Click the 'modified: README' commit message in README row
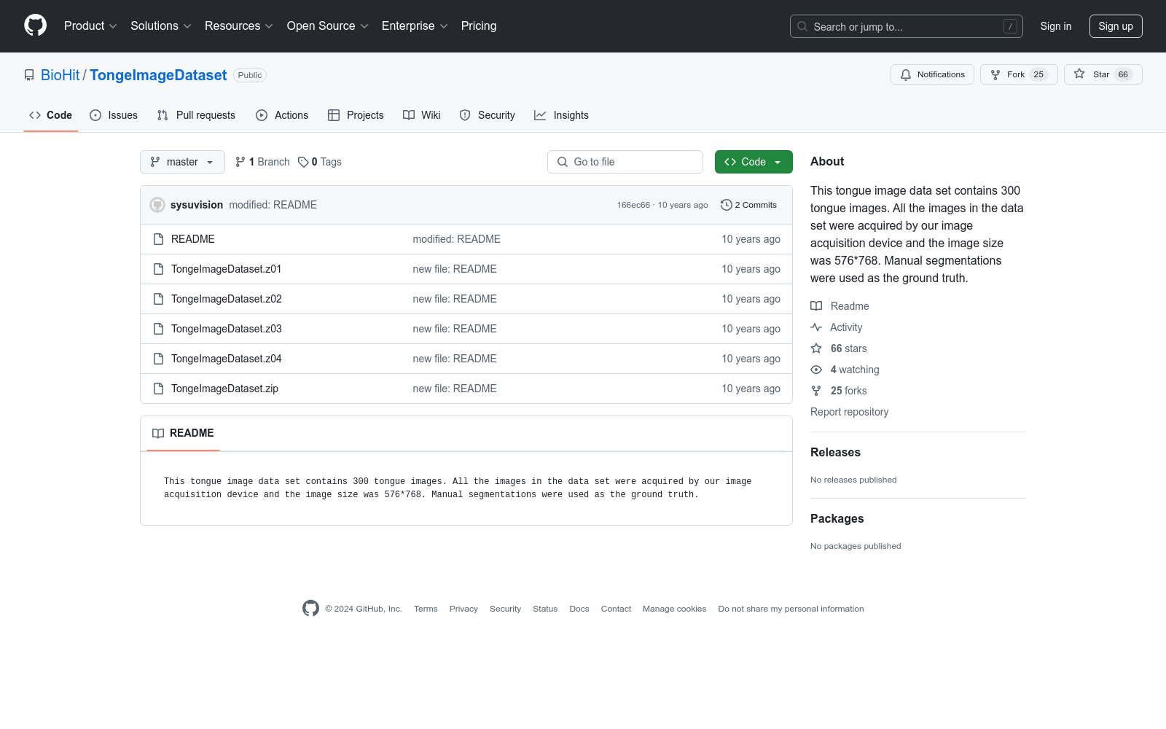 456,239
